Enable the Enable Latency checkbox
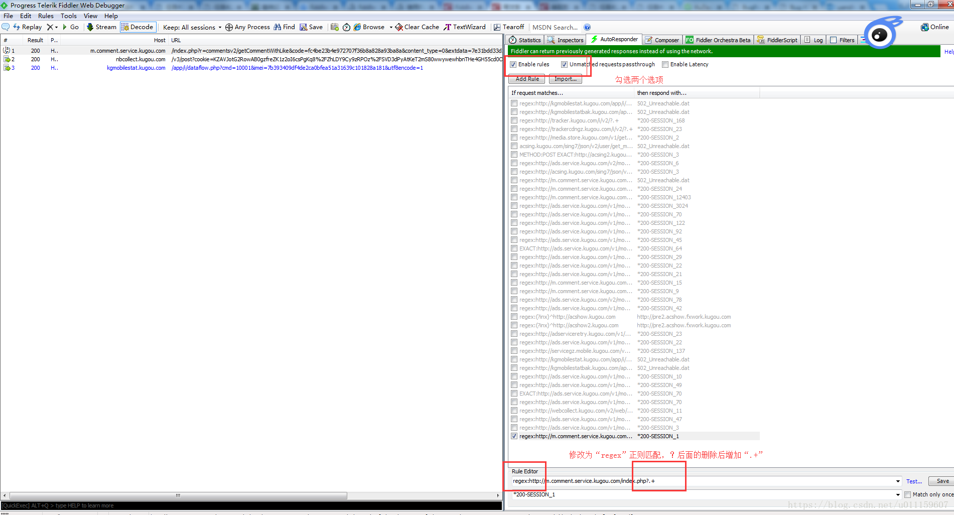Viewport: 954px width, 515px height. (x=665, y=64)
